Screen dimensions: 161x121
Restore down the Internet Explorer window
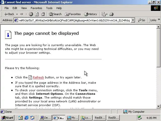point(154,2)
